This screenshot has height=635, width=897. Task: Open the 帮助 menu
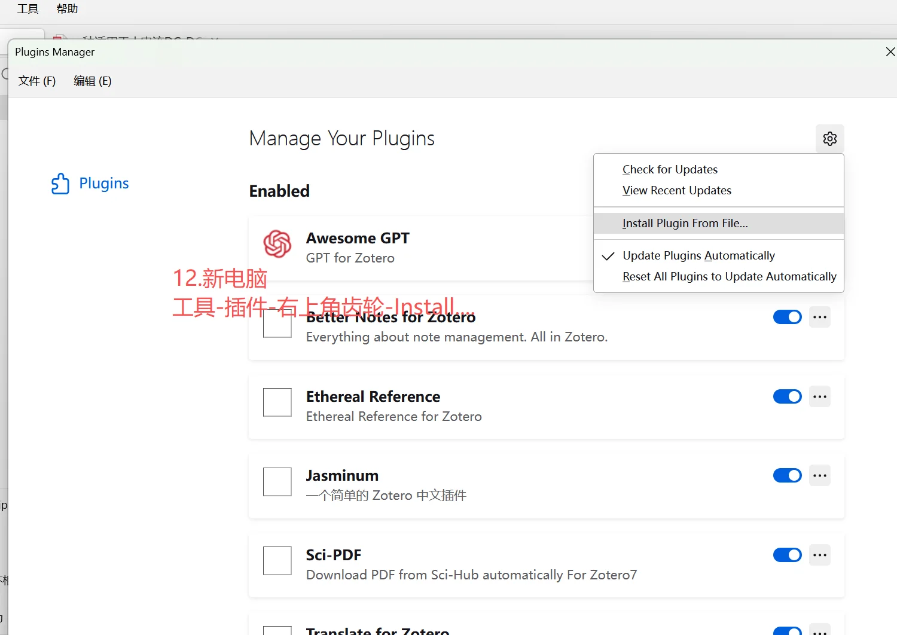pos(66,8)
